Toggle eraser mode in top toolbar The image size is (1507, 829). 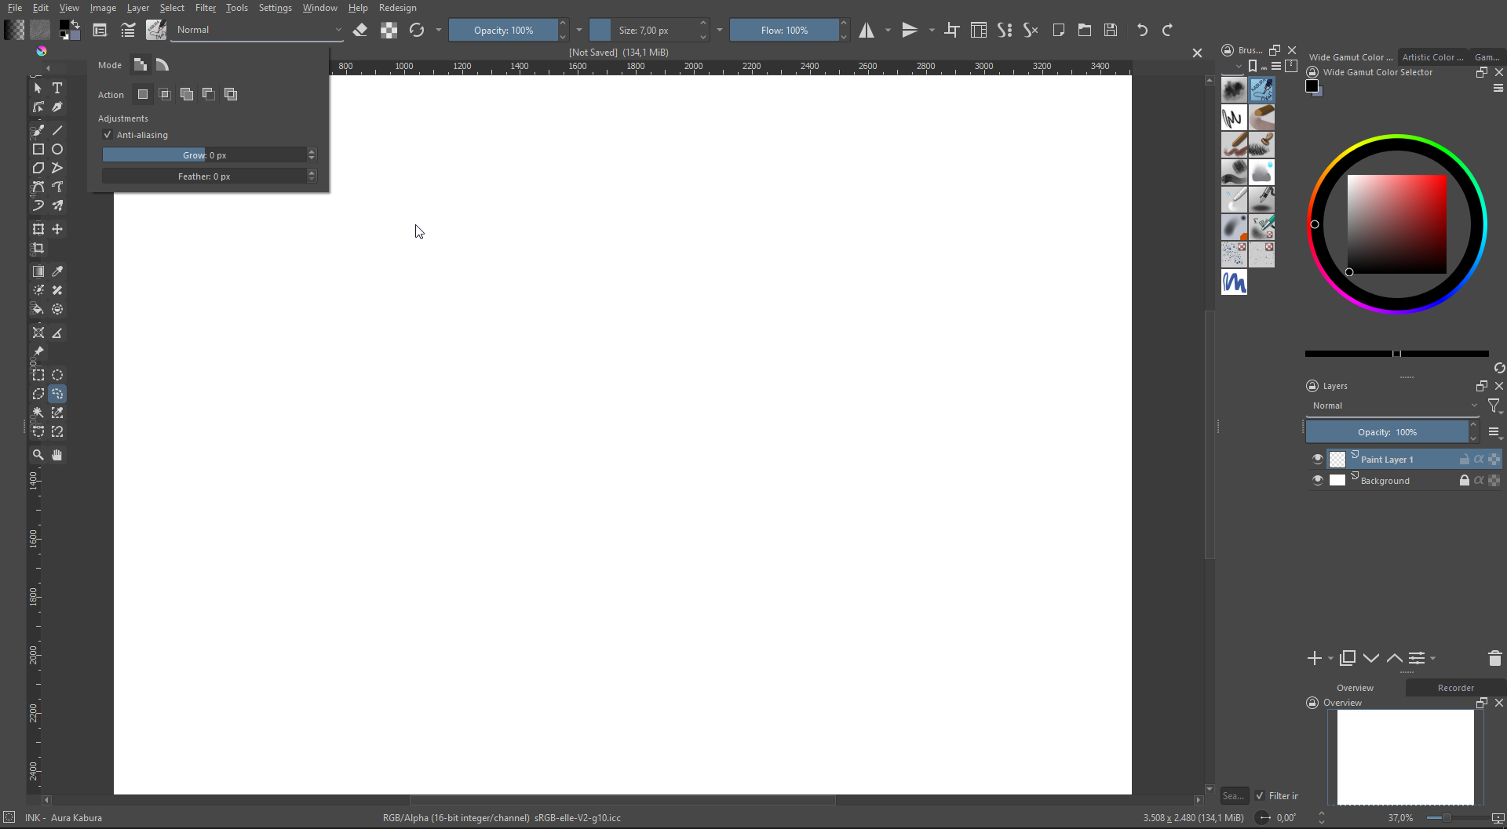tap(360, 30)
